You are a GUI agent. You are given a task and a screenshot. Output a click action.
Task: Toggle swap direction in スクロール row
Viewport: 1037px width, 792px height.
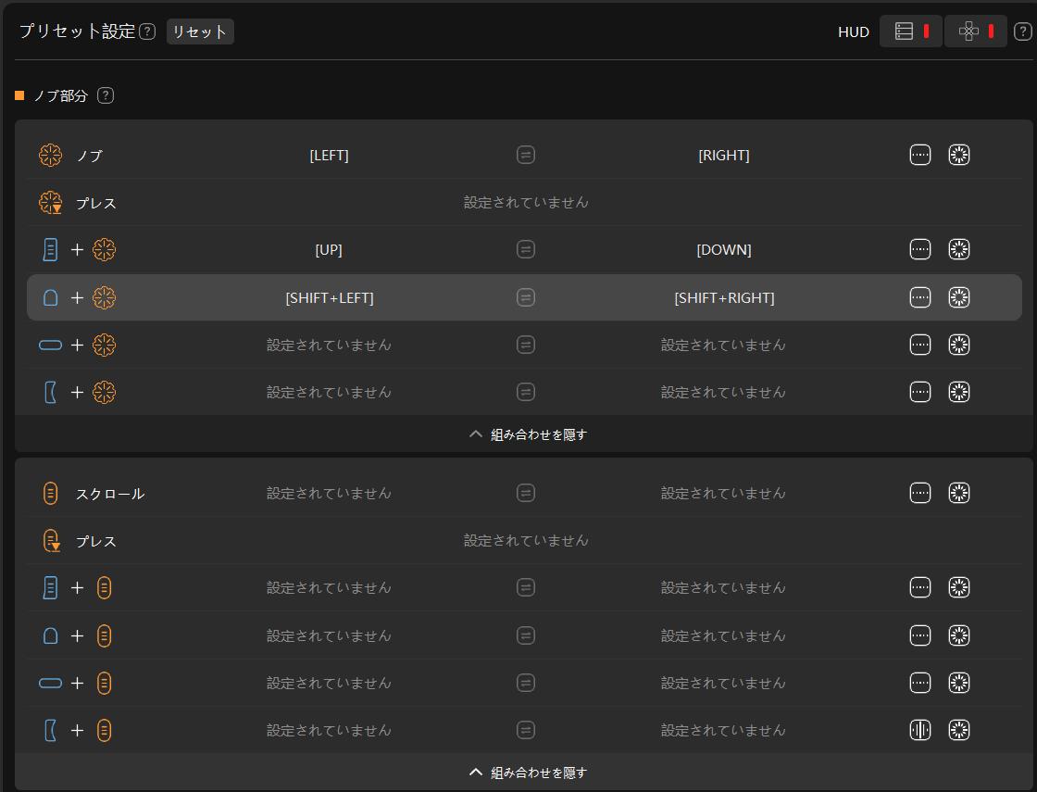526,494
